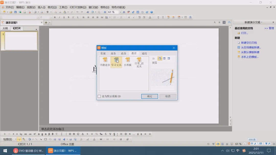This screenshot has height=155, width=276.
Task: Select the 小黑板 template icon
Action: pos(128,62)
